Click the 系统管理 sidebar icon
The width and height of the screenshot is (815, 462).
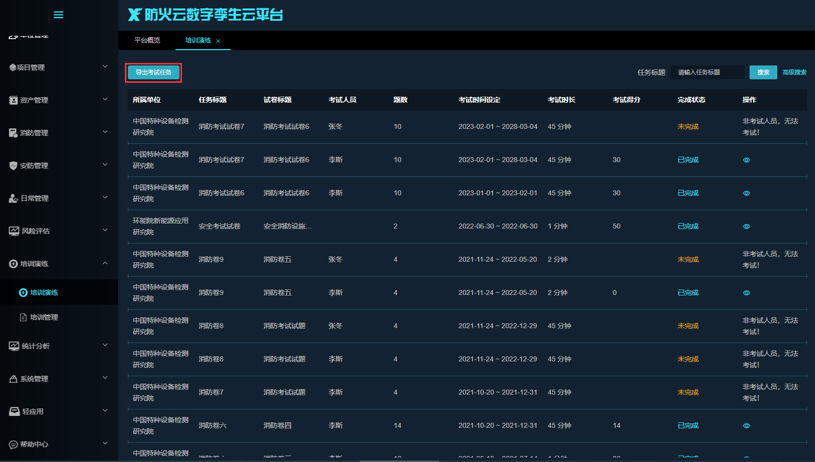point(13,379)
